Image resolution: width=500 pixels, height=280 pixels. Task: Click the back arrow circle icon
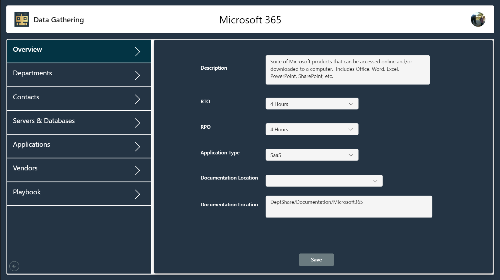(14, 266)
